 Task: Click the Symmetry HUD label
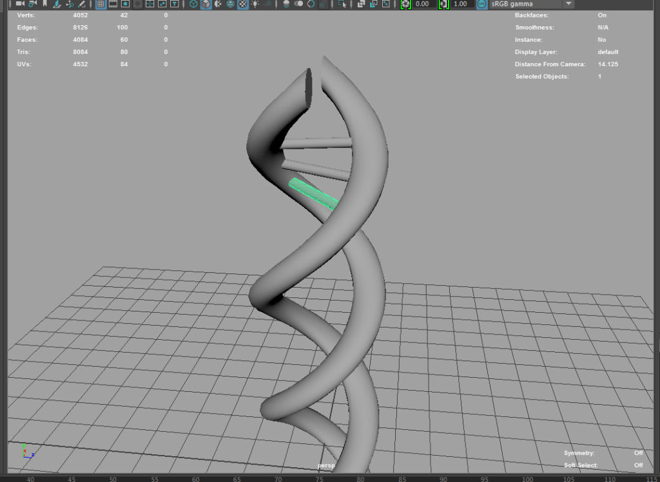pos(579,452)
